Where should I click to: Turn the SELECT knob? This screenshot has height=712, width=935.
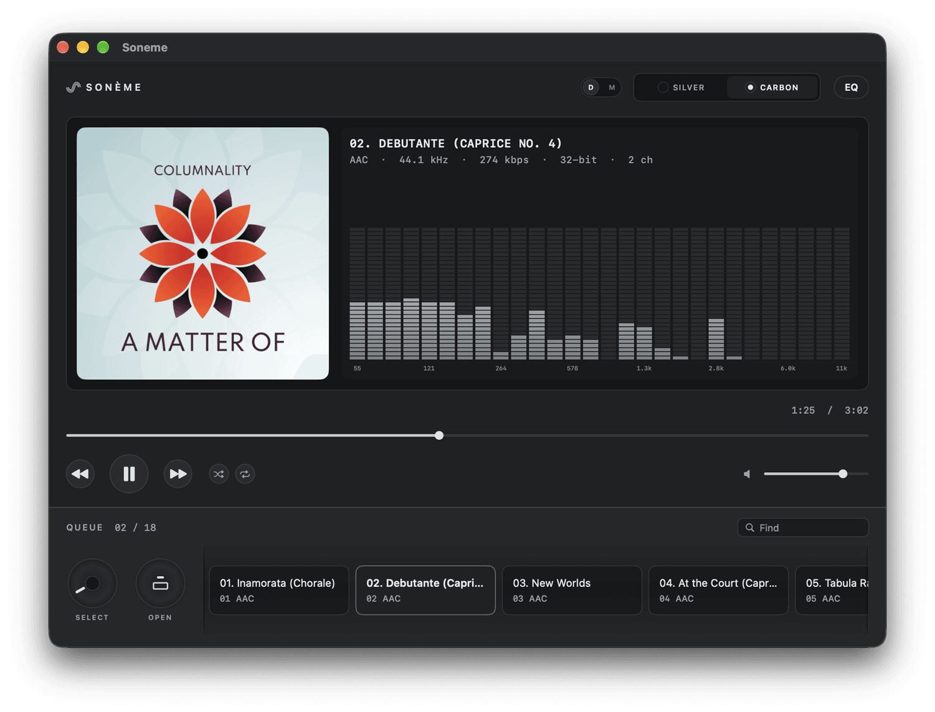coord(92,584)
